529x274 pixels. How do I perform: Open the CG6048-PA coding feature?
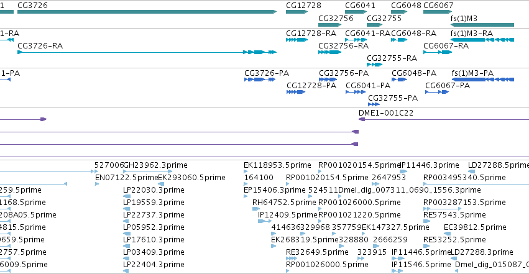click(x=400, y=80)
